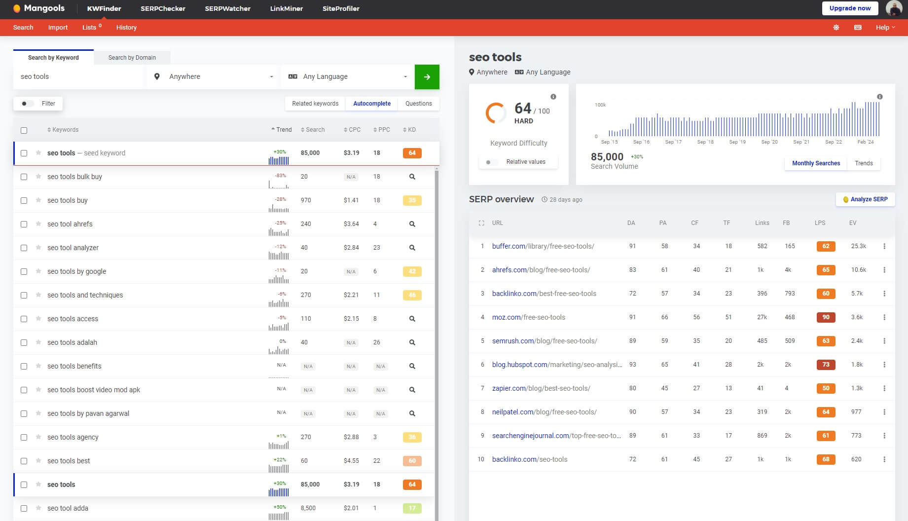This screenshot has height=521, width=908.
Task: Star the keyword seo tools best
Action: pos(38,461)
